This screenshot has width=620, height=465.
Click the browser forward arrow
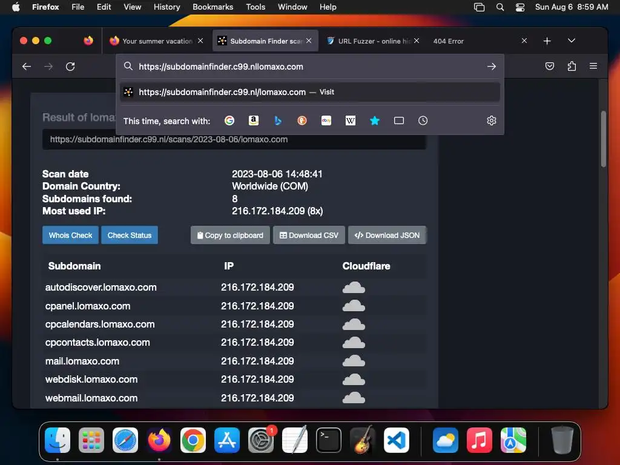48,67
